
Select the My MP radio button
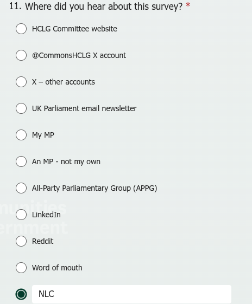tap(21, 135)
